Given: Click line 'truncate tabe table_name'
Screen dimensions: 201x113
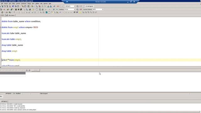Looking at the screenshot, I should [x=14, y=33].
